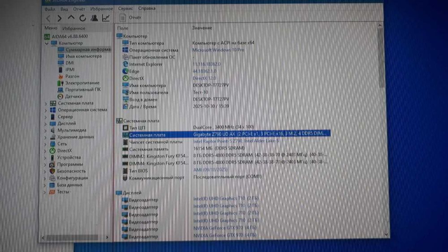448x252 pixels.
Task: Expand the Дисплей tree node
Action: point(46,124)
